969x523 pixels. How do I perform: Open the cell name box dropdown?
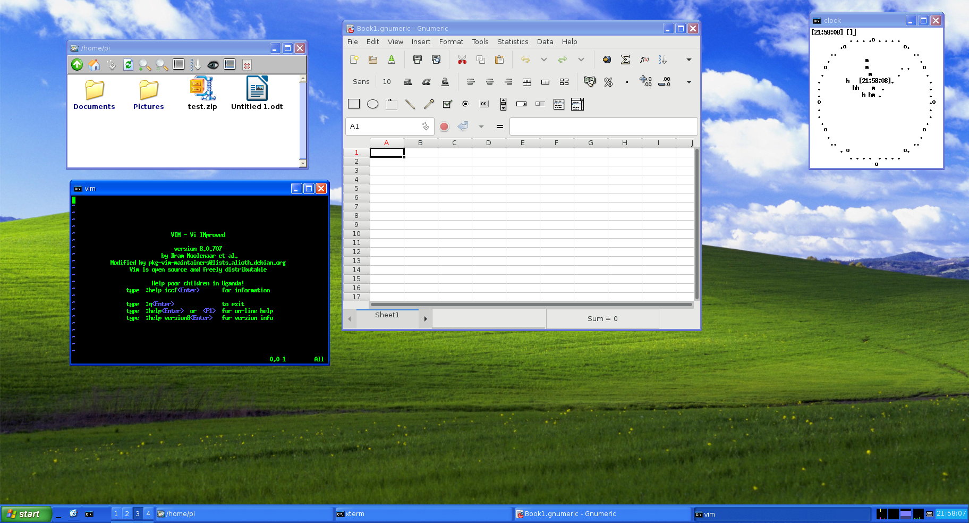point(426,126)
